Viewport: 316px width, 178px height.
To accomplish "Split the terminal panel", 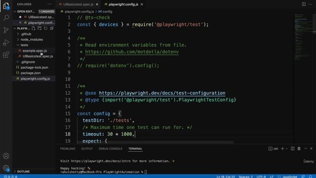I will coord(292,149).
